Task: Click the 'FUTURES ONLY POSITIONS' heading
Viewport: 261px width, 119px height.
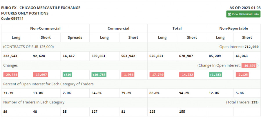Action: (x=25, y=13)
